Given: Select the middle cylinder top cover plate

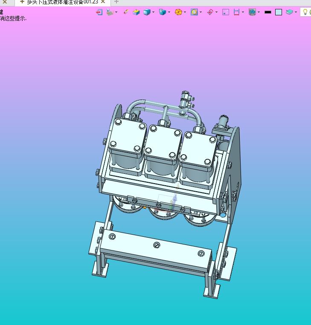Looking at the screenshot, I should (x=163, y=141).
